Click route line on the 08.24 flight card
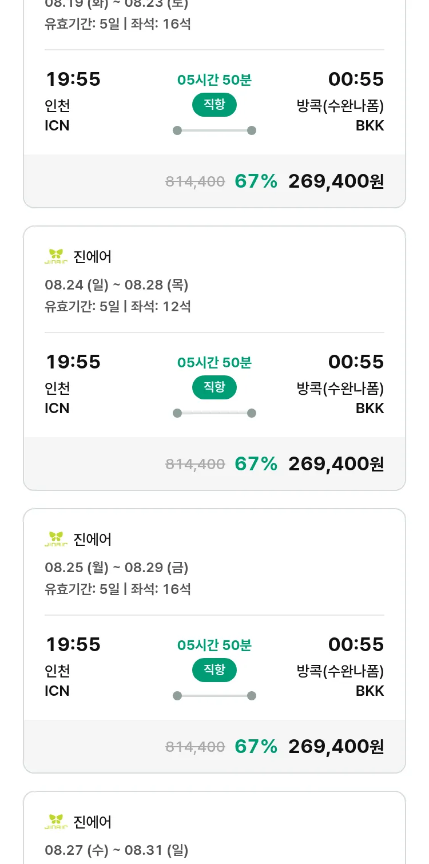Viewport: 429px width, 864px height. click(x=214, y=413)
